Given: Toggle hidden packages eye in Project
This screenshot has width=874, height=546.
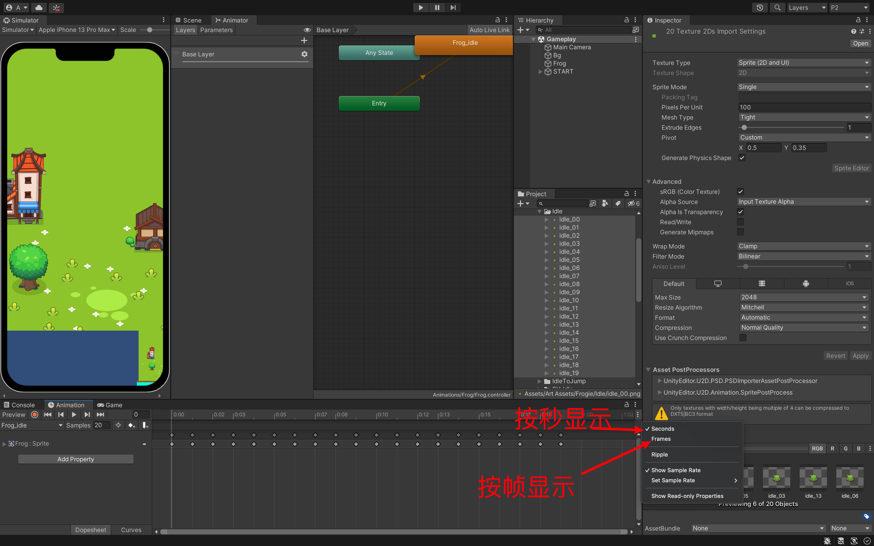Looking at the screenshot, I should pos(633,204).
